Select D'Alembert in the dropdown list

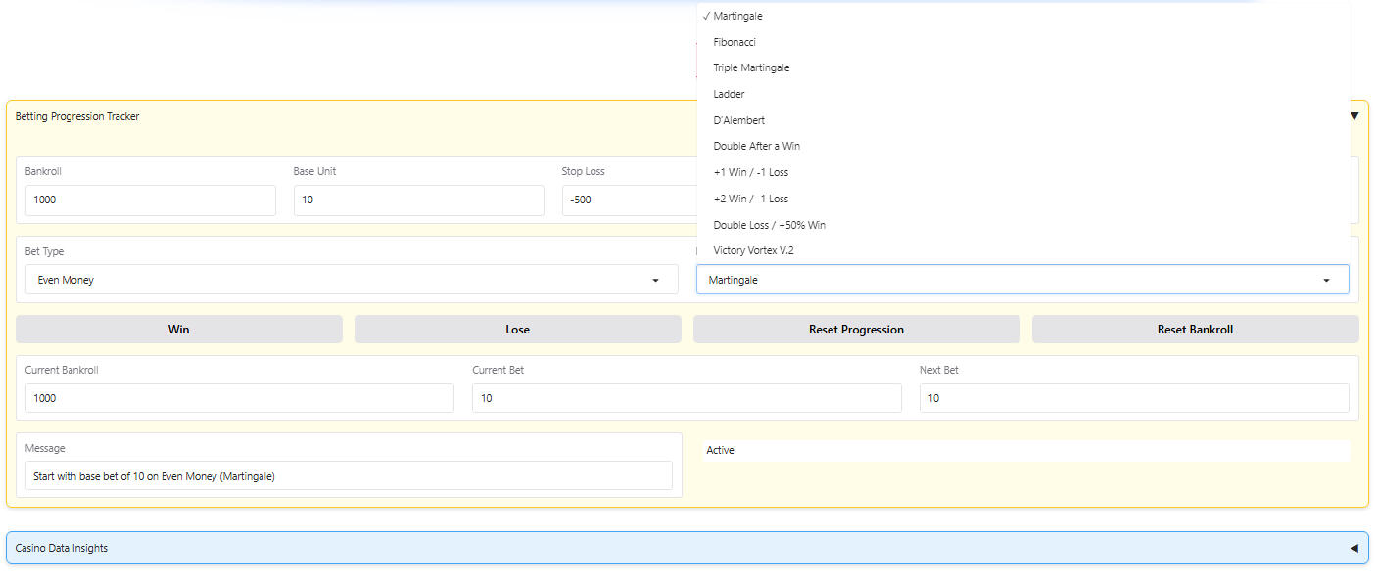point(739,120)
